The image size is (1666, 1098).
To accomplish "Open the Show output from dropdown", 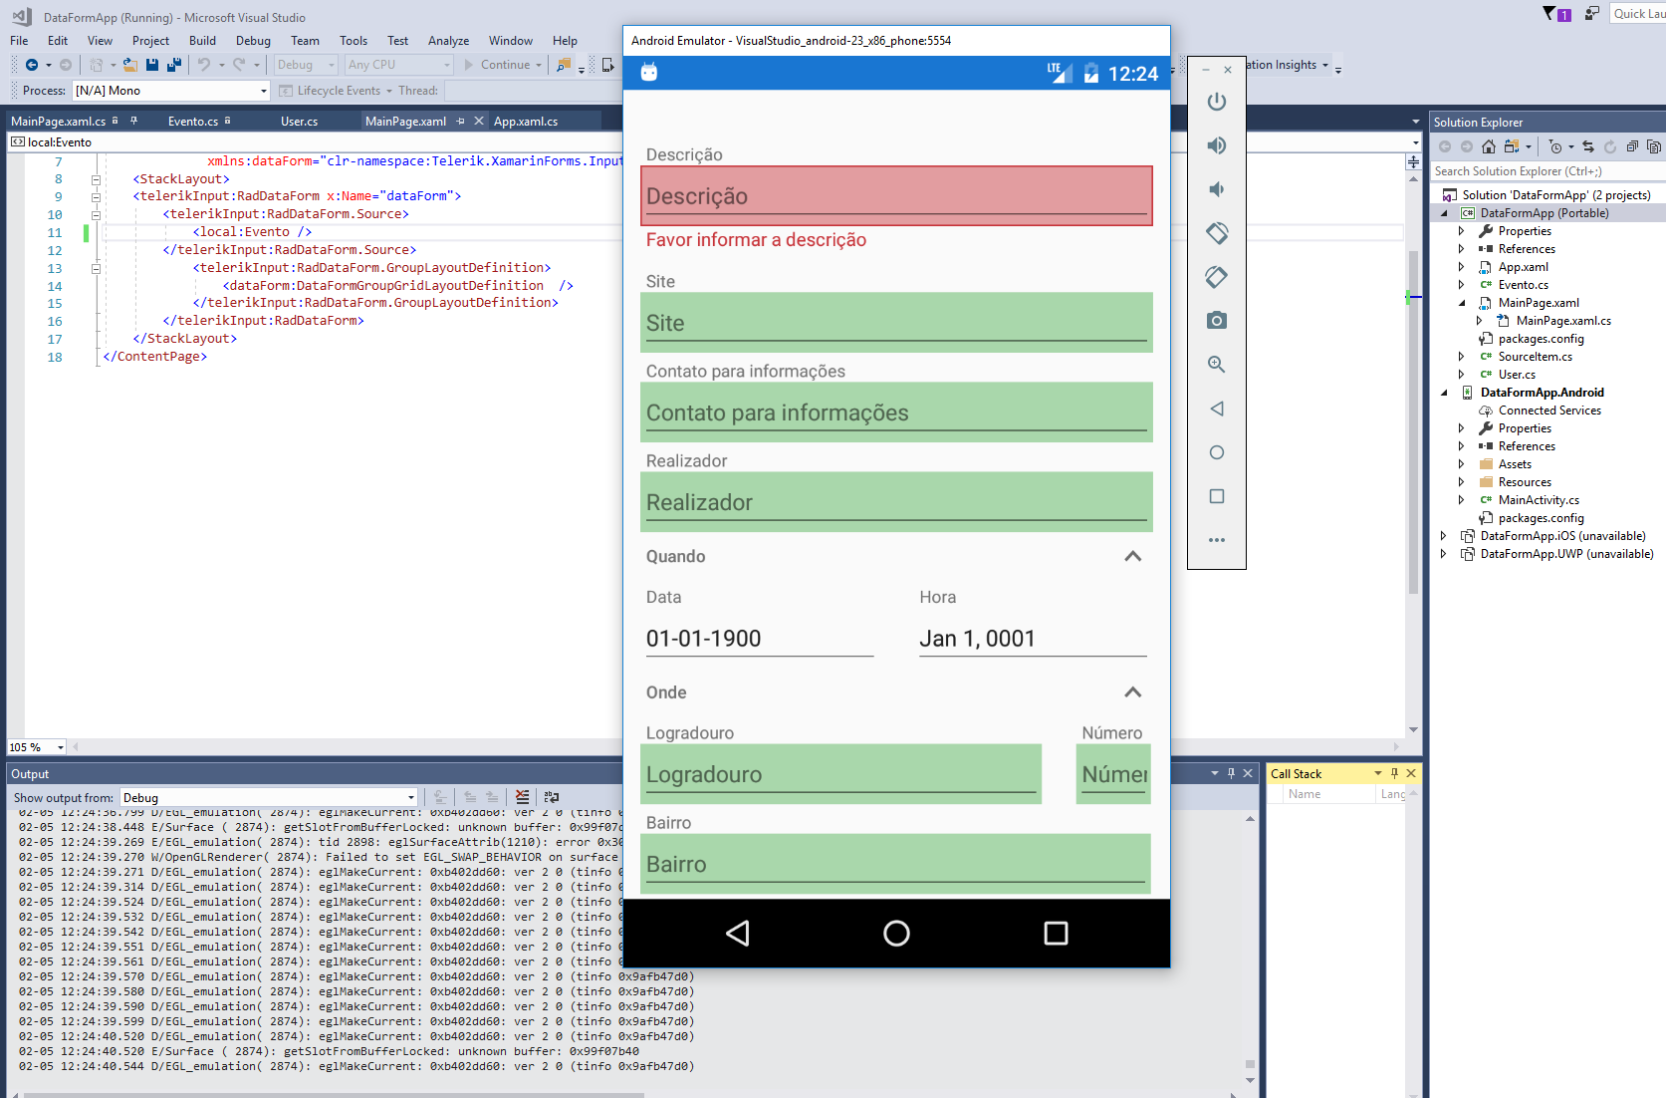I will [x=269, y=798].
